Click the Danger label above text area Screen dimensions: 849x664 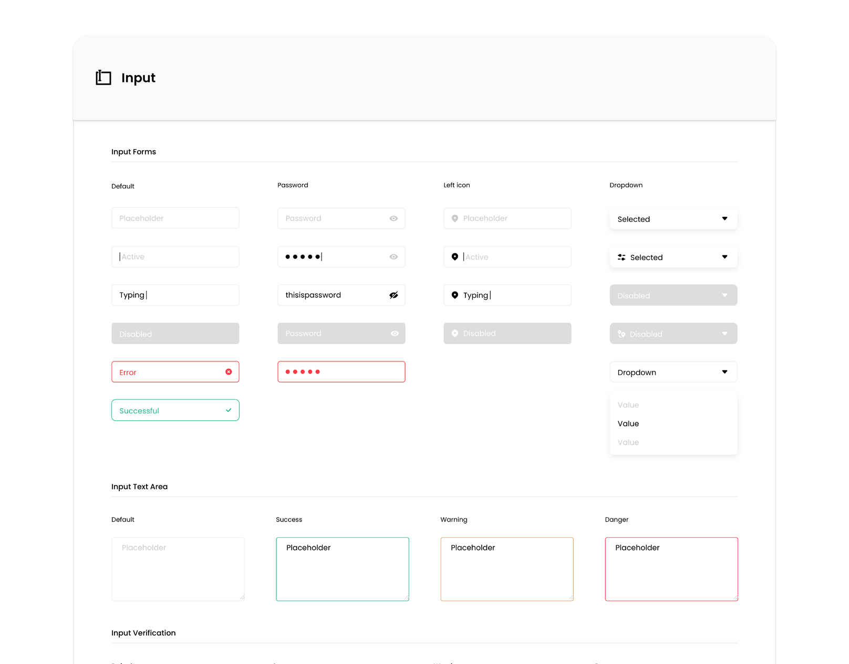(616, 520)
